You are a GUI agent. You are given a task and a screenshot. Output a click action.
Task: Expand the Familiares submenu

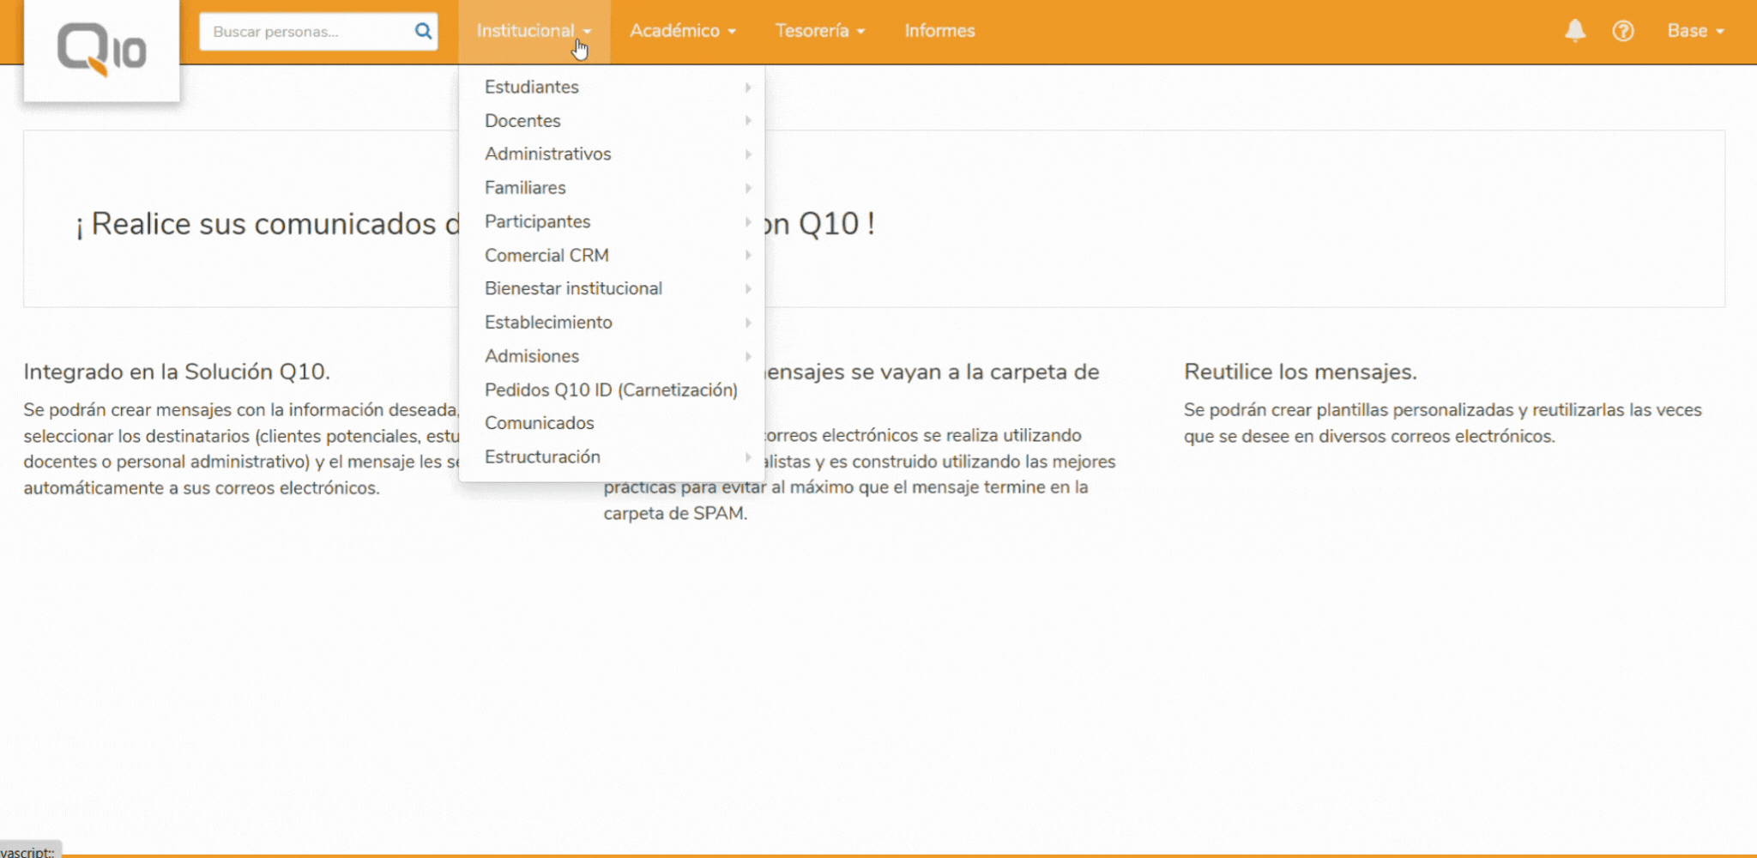coord(525,187)
